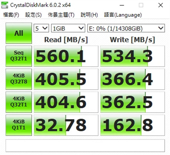Open the 檔案(F) menu
Screen dimensions: 170x155
(11, 15)
